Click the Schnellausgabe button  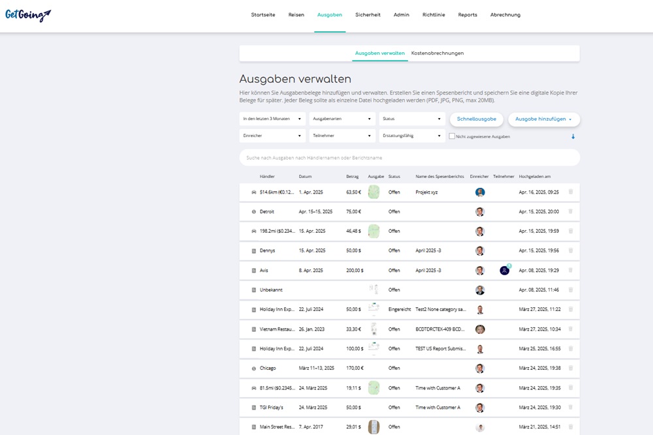coord(476,119)
